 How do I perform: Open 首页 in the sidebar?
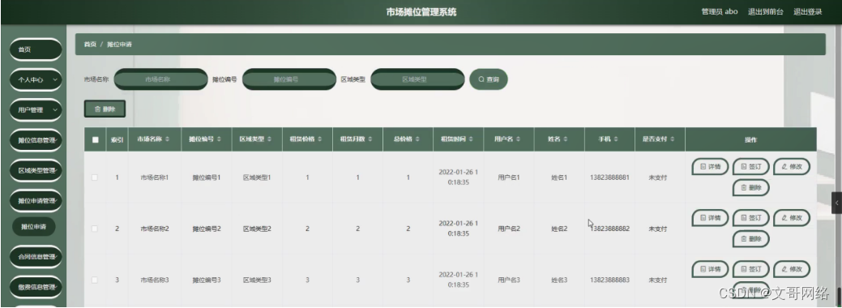(36, 49)
